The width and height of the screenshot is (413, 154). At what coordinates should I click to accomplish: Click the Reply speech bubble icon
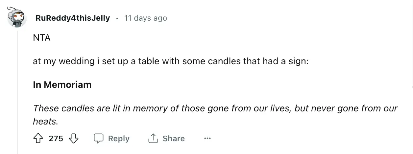(99, 139)
